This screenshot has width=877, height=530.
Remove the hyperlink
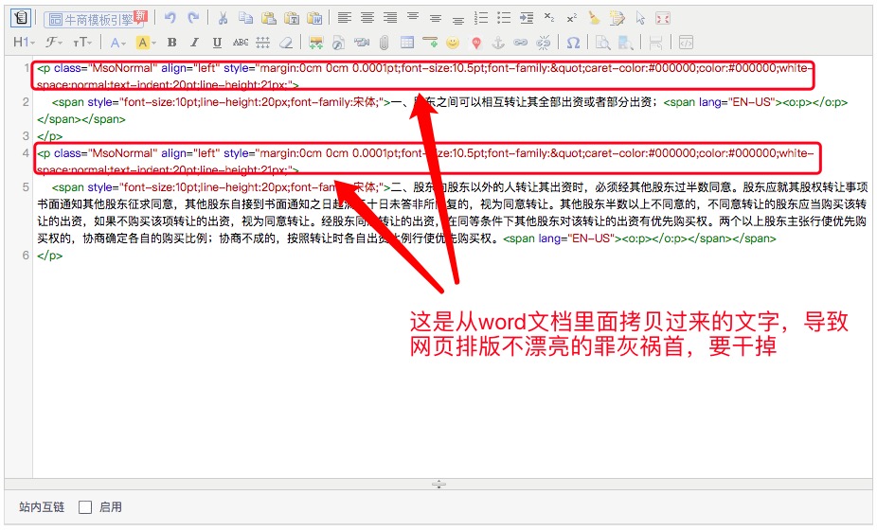pos(543,43)
